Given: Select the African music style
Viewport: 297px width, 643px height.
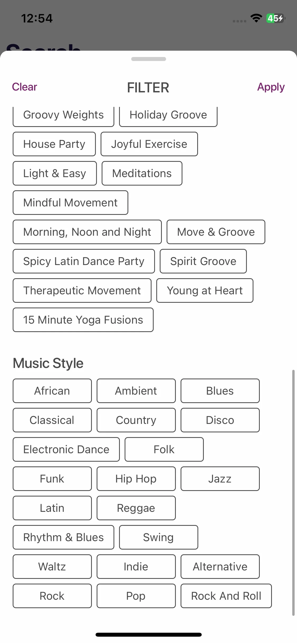Looking at the screenshot, I should click(52, 391).
